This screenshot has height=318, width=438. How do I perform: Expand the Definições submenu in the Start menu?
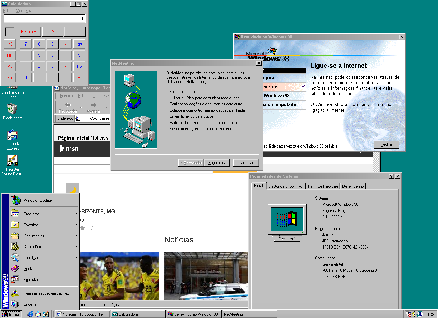tap(32, 247)
